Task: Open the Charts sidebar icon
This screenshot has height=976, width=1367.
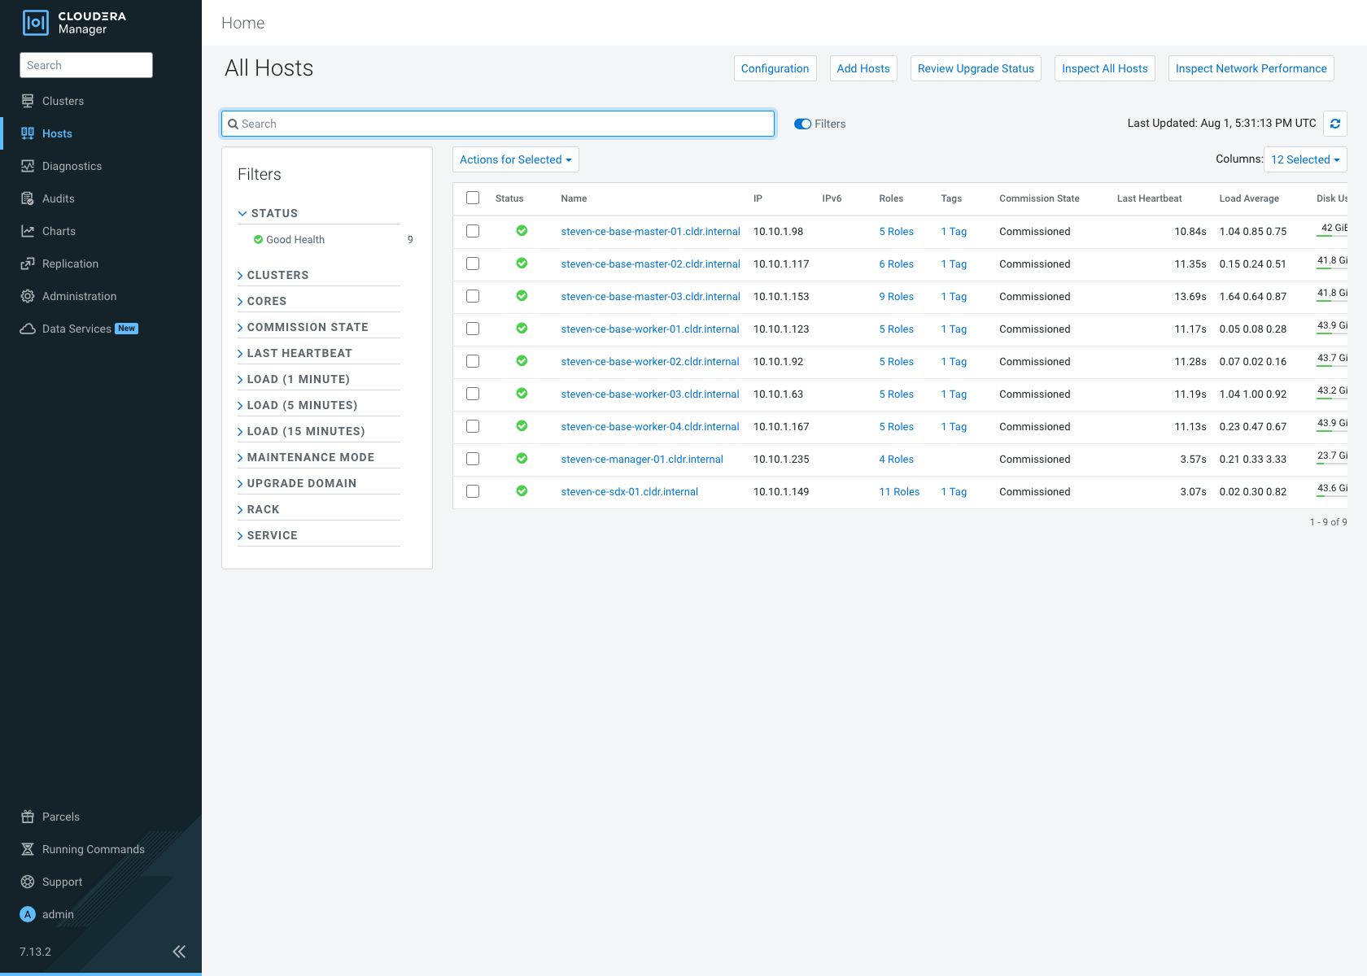Action: click(x=28, y=231)
